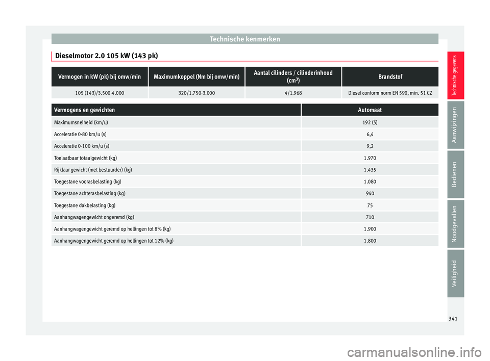Image resolution: width=490 pixels, height=361 pixels.
Task: Go to the Noodgevallen side tab
Action: (x=455, y=224)
